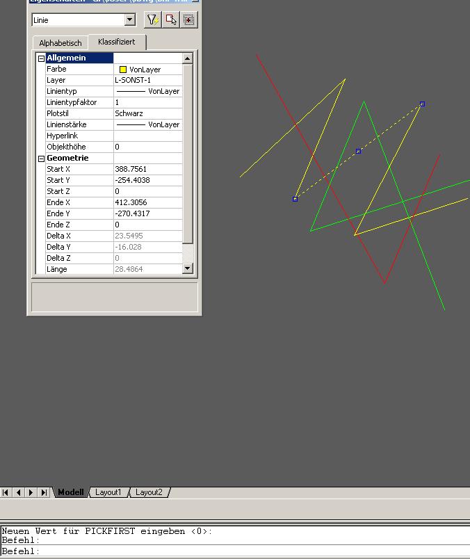Switch to the Alphabetisch tab
This screenshot has height=559, width=470.
pos(60,43)
